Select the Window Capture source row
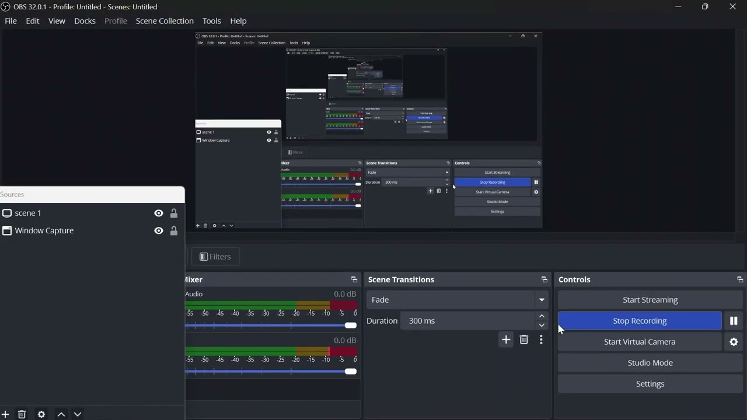The width and height of the screenshot is (747, 420). 92,231
